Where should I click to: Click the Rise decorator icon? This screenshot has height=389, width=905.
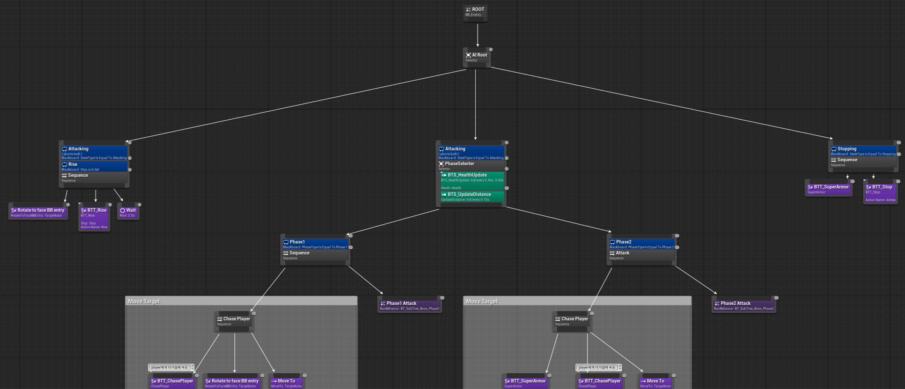coord(64,164)
